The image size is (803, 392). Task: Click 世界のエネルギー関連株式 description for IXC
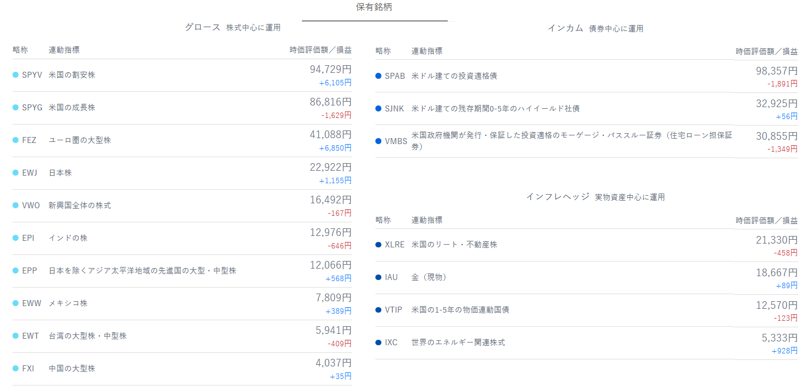pyautogui.click(x=458, y=343)
